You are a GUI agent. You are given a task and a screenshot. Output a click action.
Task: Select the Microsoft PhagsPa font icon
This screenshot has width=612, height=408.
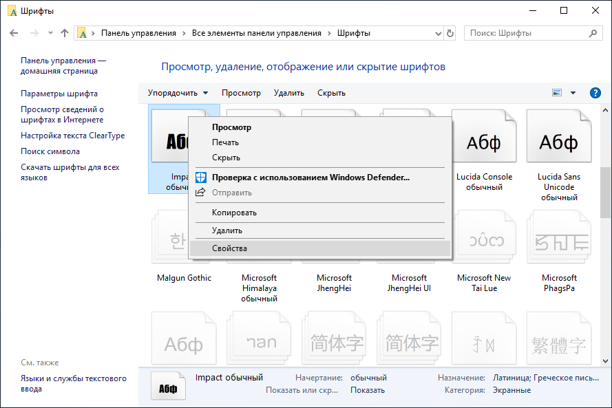coord(559,237)
